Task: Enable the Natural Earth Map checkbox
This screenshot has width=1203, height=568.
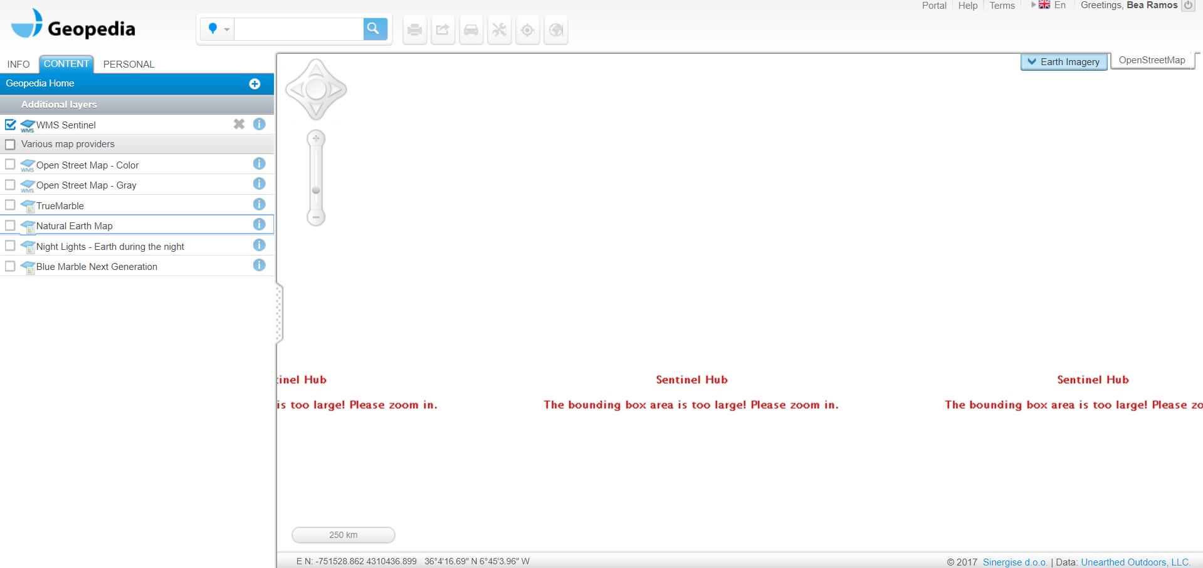Action: pyautogui.click(x=10, y=225)
